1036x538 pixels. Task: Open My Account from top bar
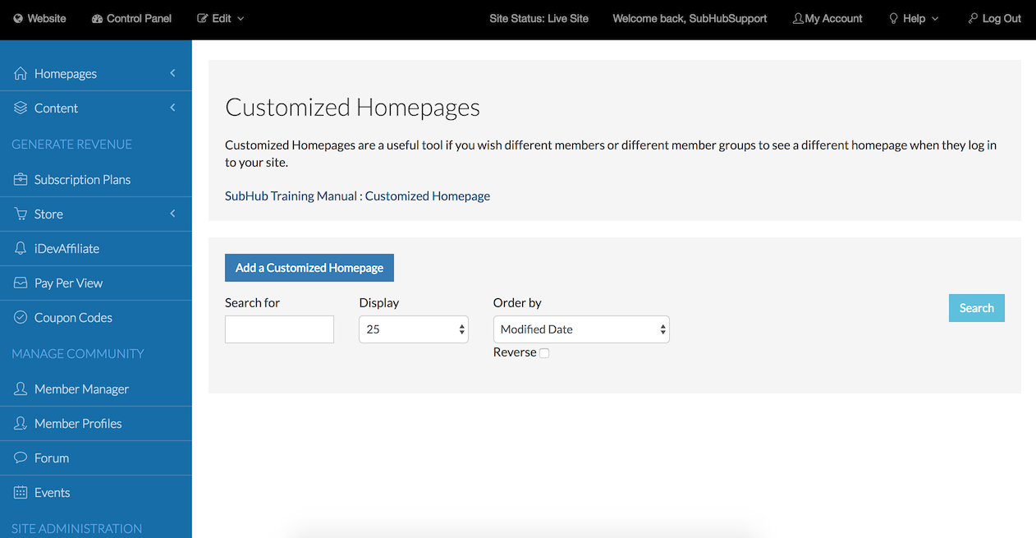coord(827,18)
